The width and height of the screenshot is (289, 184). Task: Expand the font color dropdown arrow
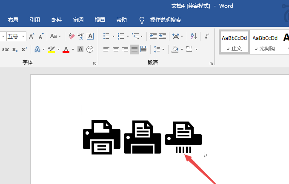73,49
